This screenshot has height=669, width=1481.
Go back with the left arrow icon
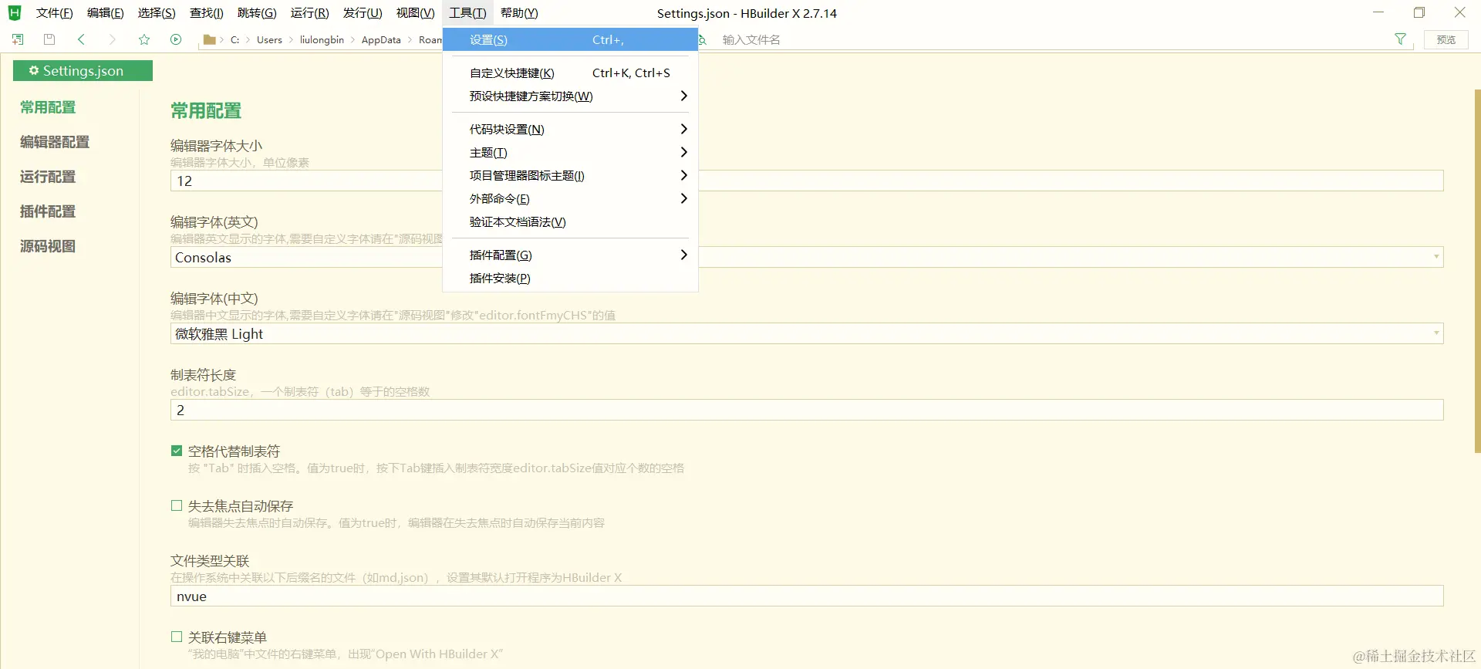81,39
